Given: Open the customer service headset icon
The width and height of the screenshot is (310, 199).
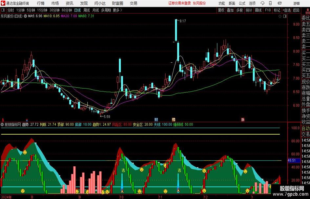Looking at the screenshot, I should (x=262, y=3).
